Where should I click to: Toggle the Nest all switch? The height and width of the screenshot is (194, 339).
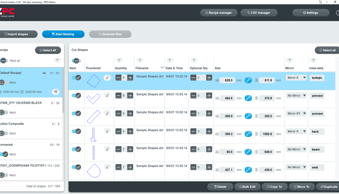pyautogui.click(x=3, y=61)
